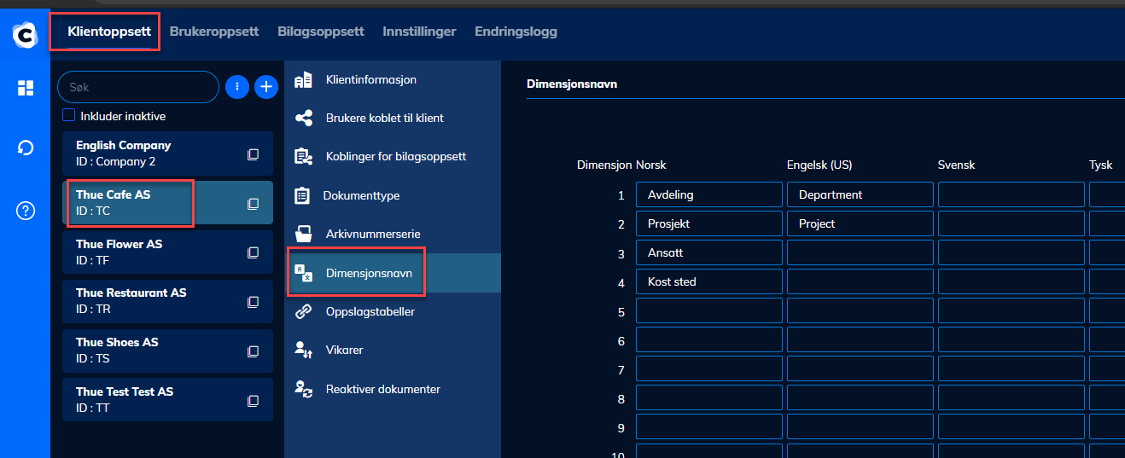
Task: Open the help question mark icon
Action: coord(26,211)
